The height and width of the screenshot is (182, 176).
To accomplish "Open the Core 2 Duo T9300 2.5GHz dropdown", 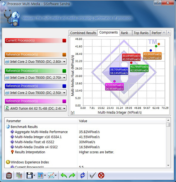I will (35, 93).
